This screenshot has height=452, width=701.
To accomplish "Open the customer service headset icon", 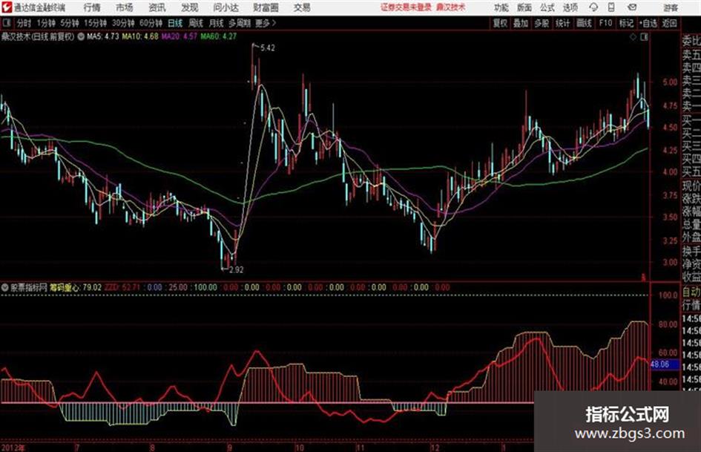I will coord(593,7).
